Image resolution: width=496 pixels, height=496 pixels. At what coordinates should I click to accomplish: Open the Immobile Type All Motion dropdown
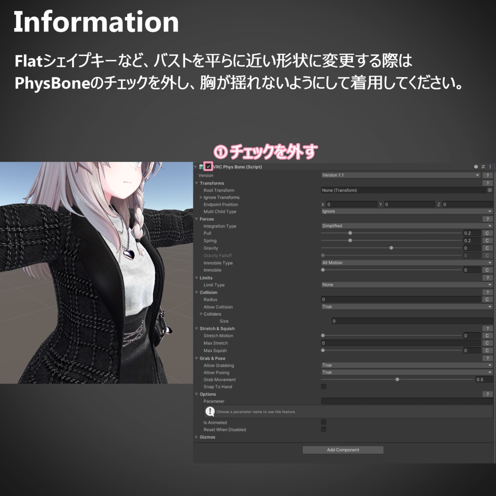point(406,263)
